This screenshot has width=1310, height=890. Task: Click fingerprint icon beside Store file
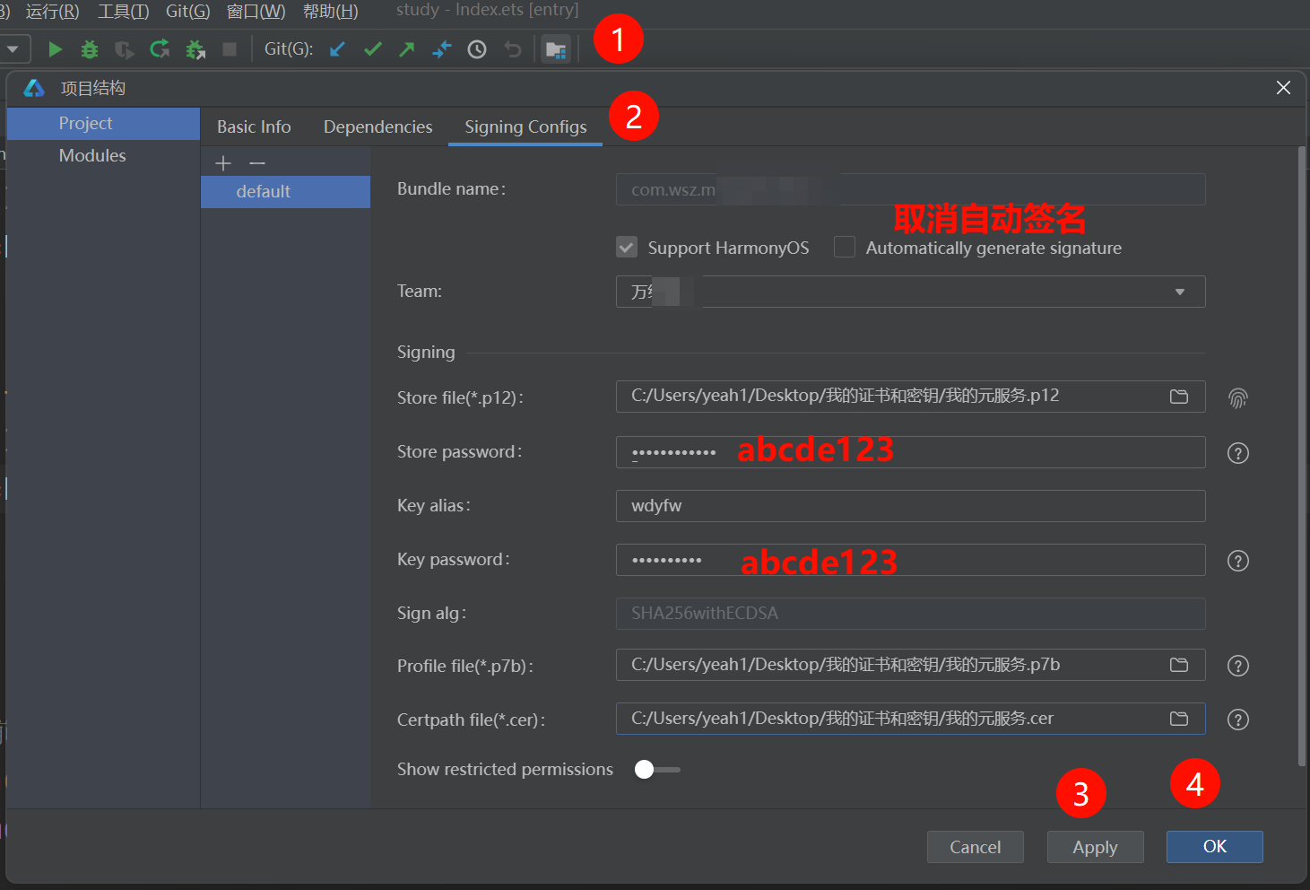tap(1237, 397)
